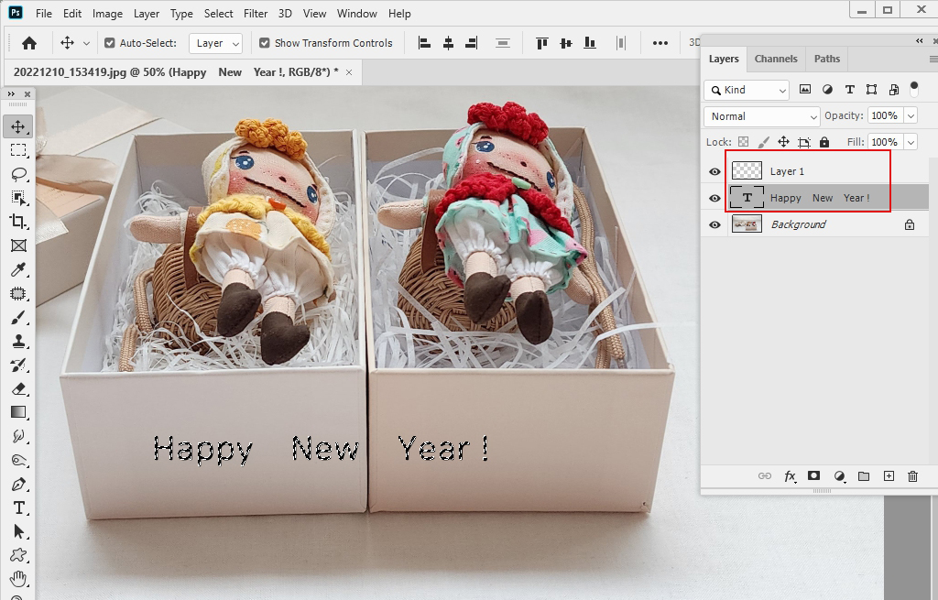938x600 pixels.
Task: Open Move tool preset picker arrow
Action: (x=86, y=43)
